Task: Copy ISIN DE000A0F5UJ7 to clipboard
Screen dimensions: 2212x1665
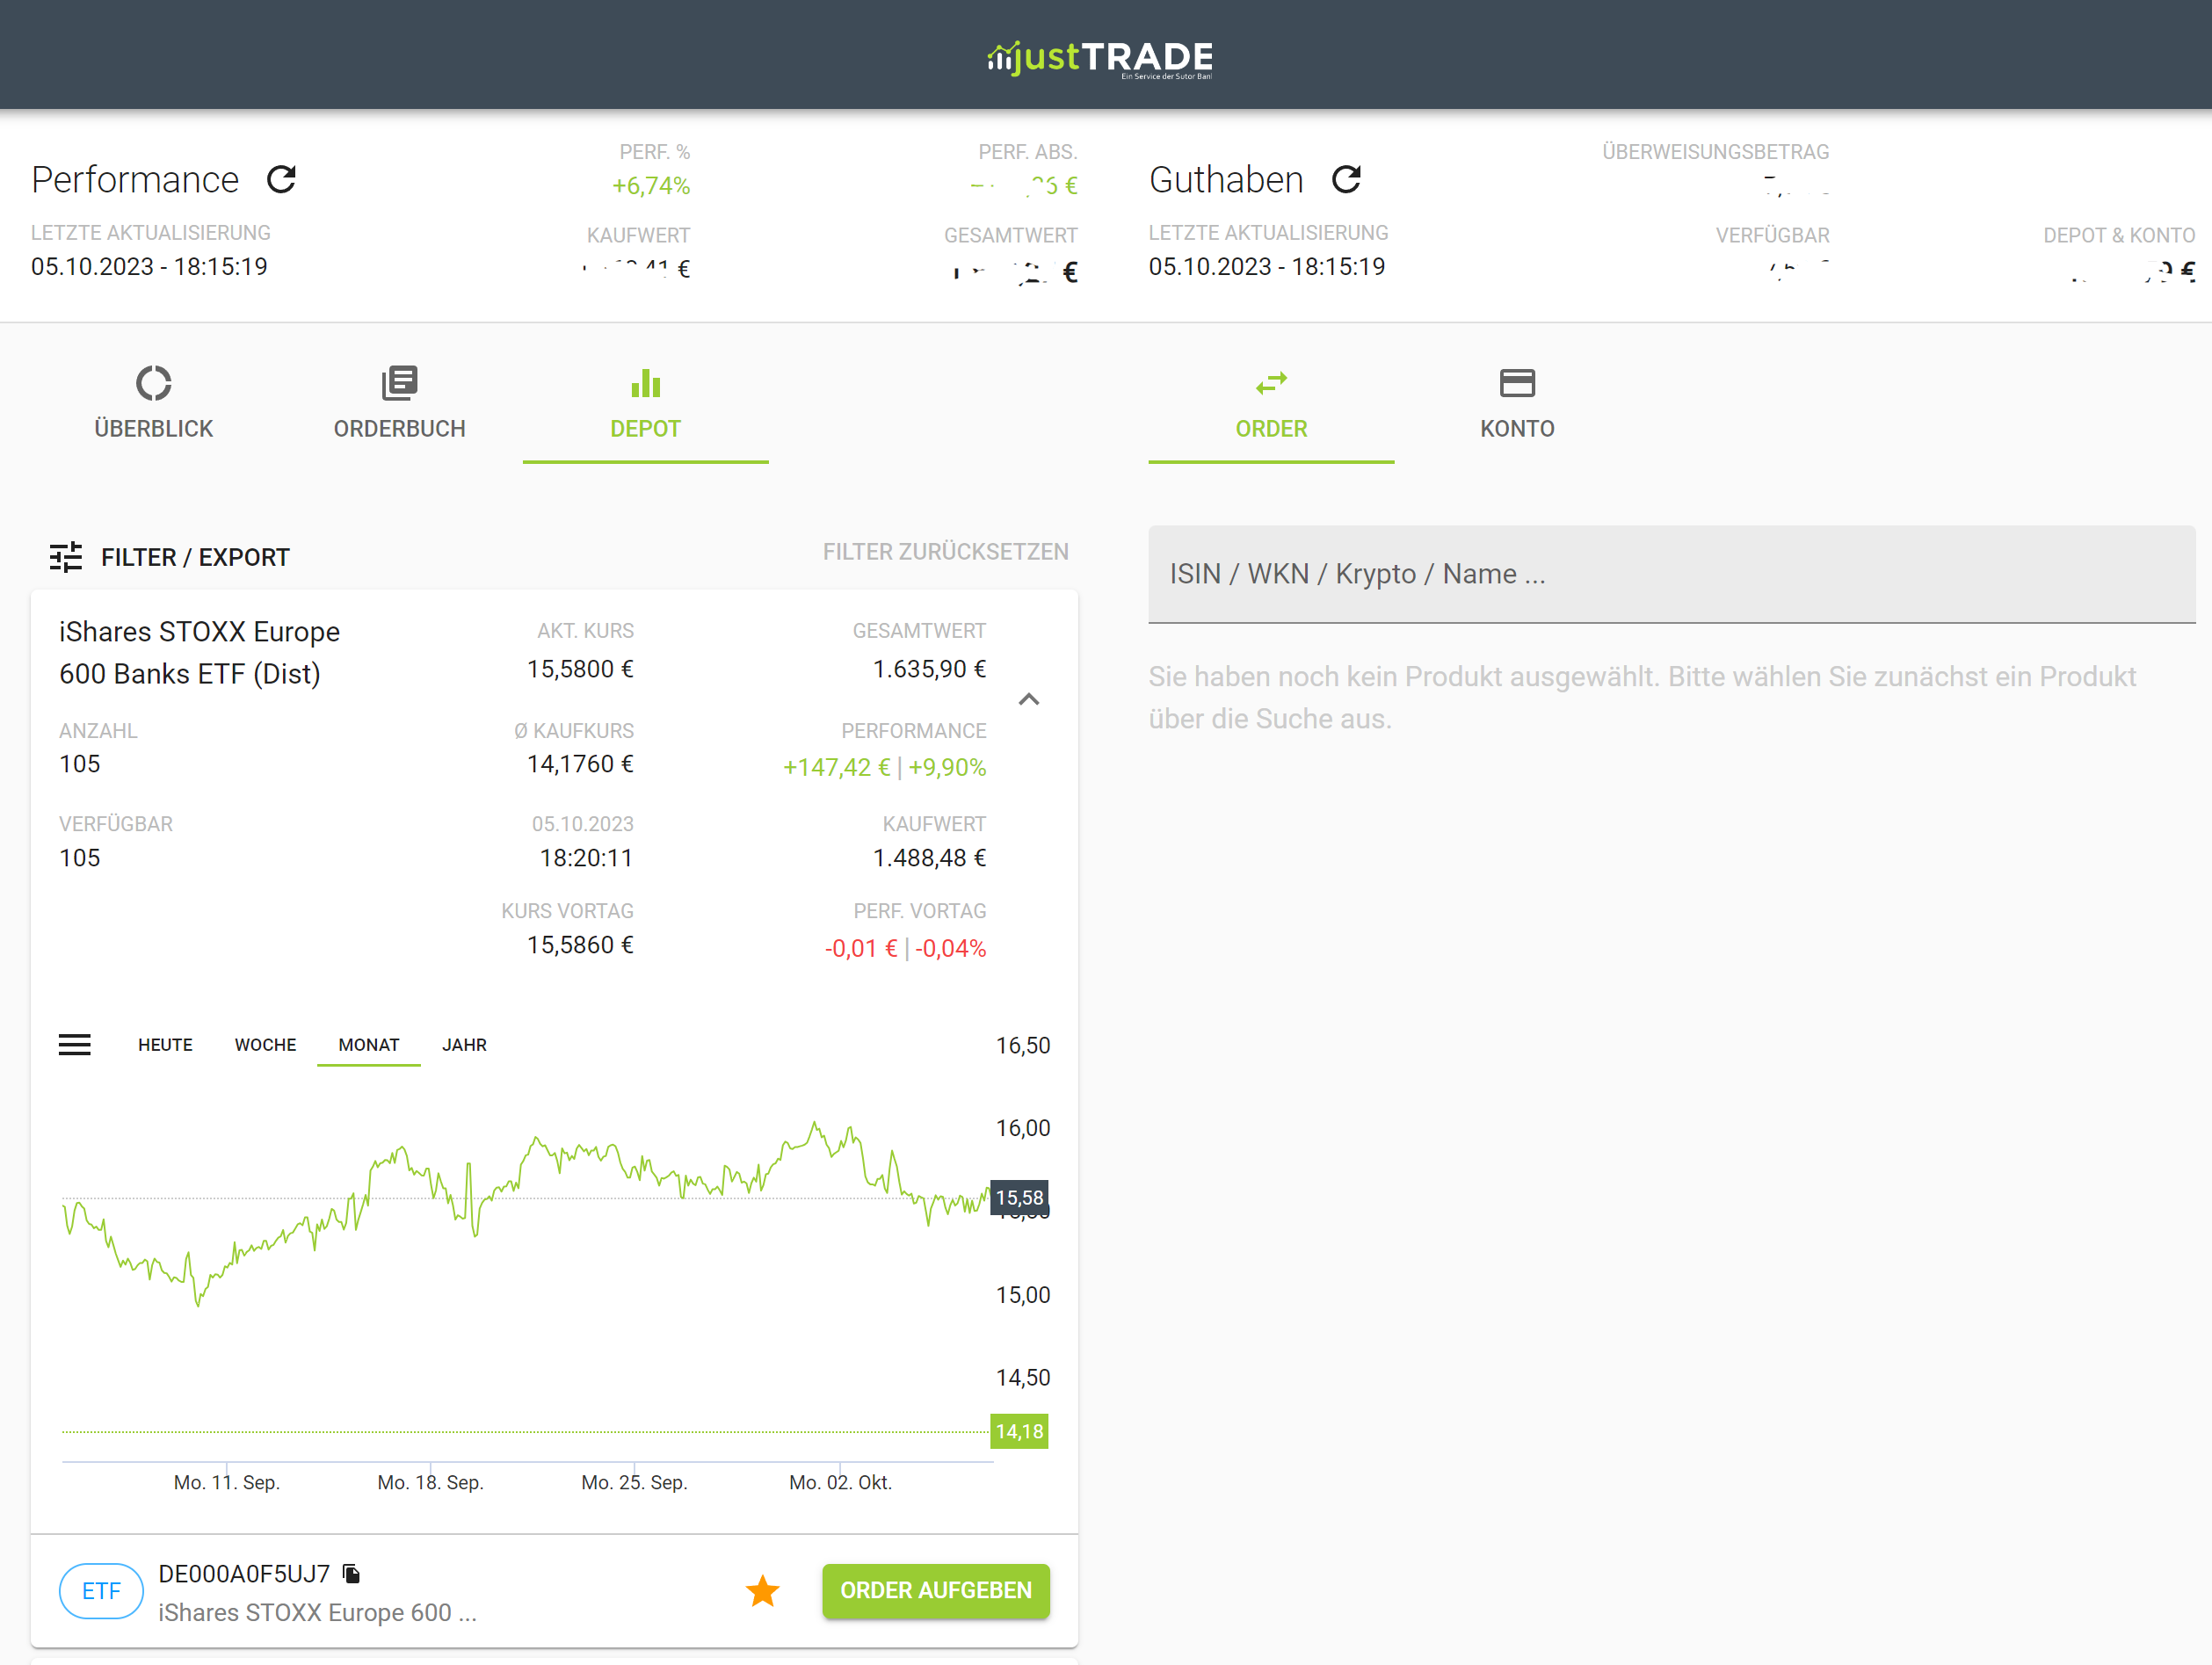Action: point(351,1574)
